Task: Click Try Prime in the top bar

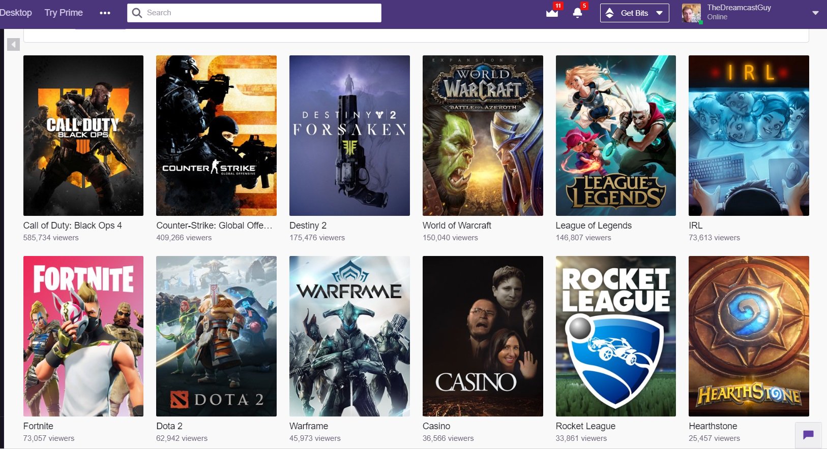Action: coord(64,13)
